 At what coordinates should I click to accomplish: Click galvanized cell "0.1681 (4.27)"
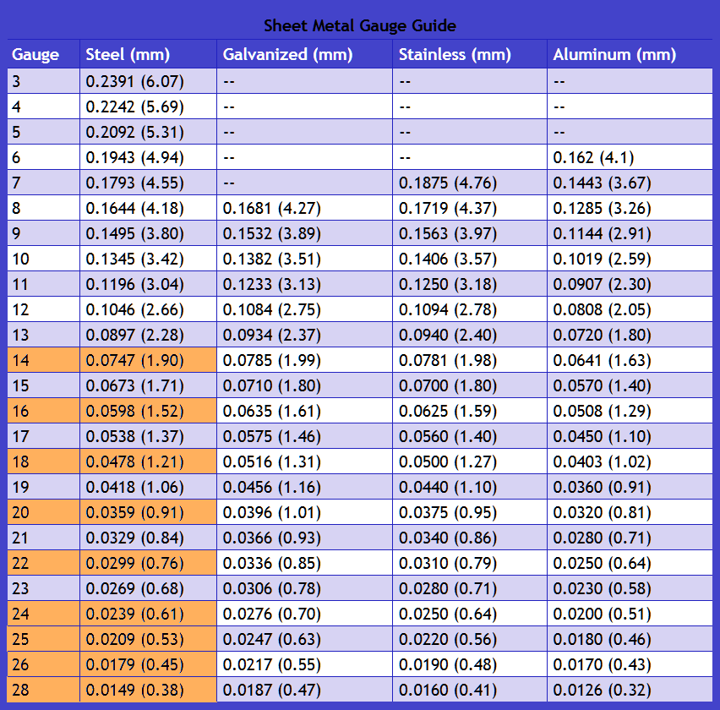(x=304, y=208)
